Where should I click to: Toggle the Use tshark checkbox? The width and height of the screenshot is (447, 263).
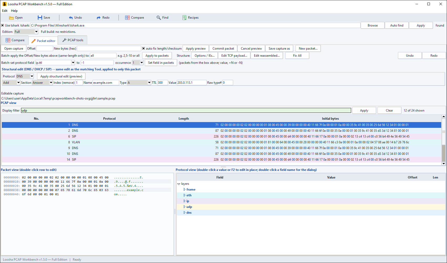click(x=3, y=25)
